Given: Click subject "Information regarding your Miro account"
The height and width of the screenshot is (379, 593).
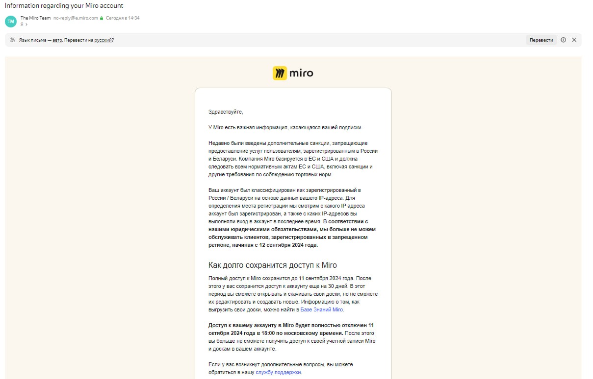Looking at the screenshot, I should click(64, 6).
